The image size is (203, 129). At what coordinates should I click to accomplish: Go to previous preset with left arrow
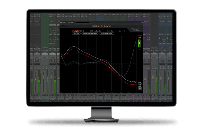point(82,31)
